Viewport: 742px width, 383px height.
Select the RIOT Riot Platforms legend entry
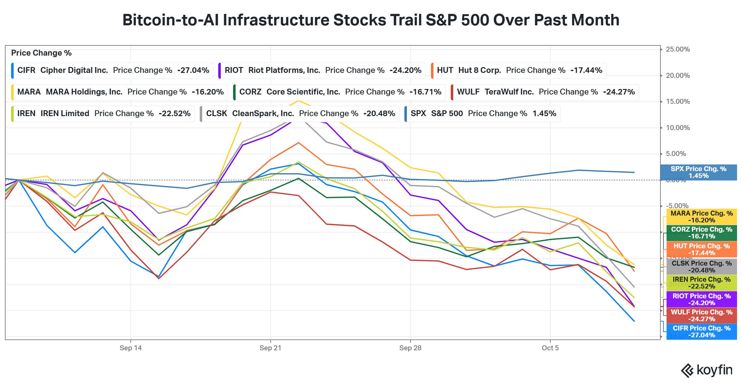coord(322,70)
